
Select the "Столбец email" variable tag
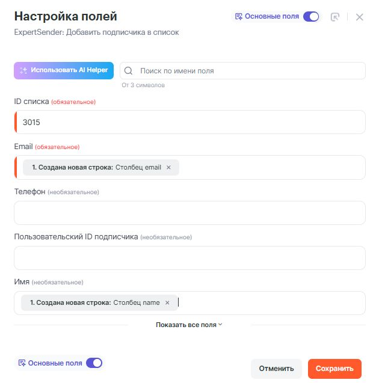point(96,167)
